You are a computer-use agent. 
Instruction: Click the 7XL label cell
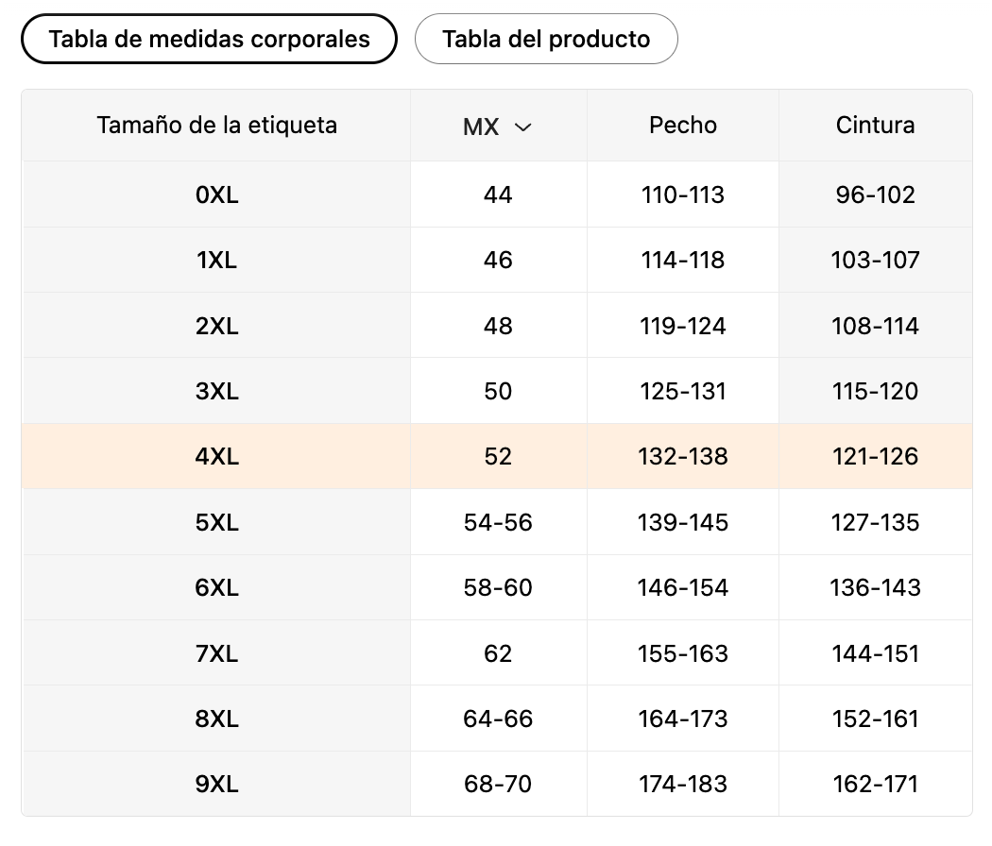click(x=216, y=653)
